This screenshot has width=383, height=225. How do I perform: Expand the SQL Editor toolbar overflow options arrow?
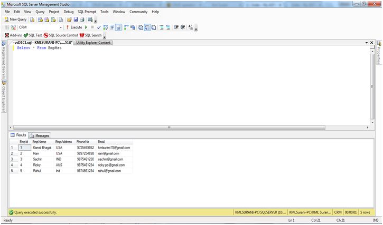point(195,28)
